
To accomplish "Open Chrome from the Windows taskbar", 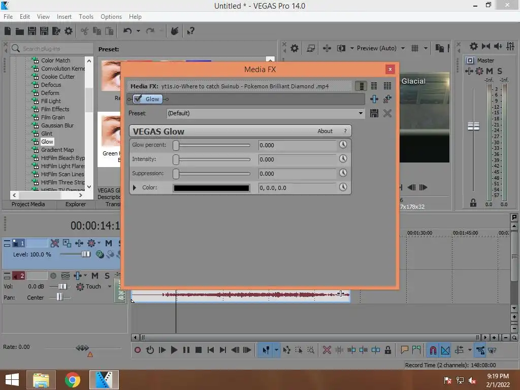I will (x=72, y=380).
